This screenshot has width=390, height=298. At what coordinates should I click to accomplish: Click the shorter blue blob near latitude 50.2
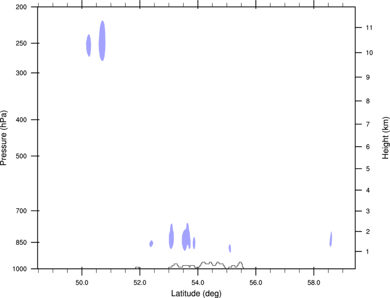pos(89,45)
